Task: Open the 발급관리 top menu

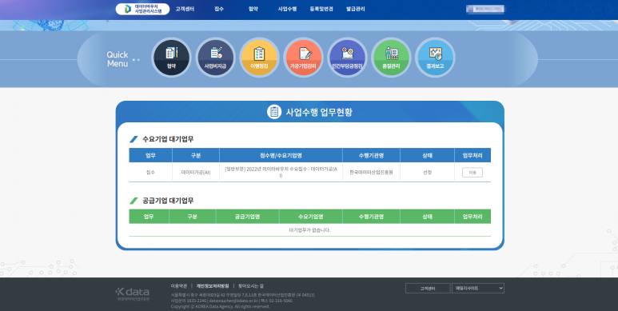Action: click(356, 9)
